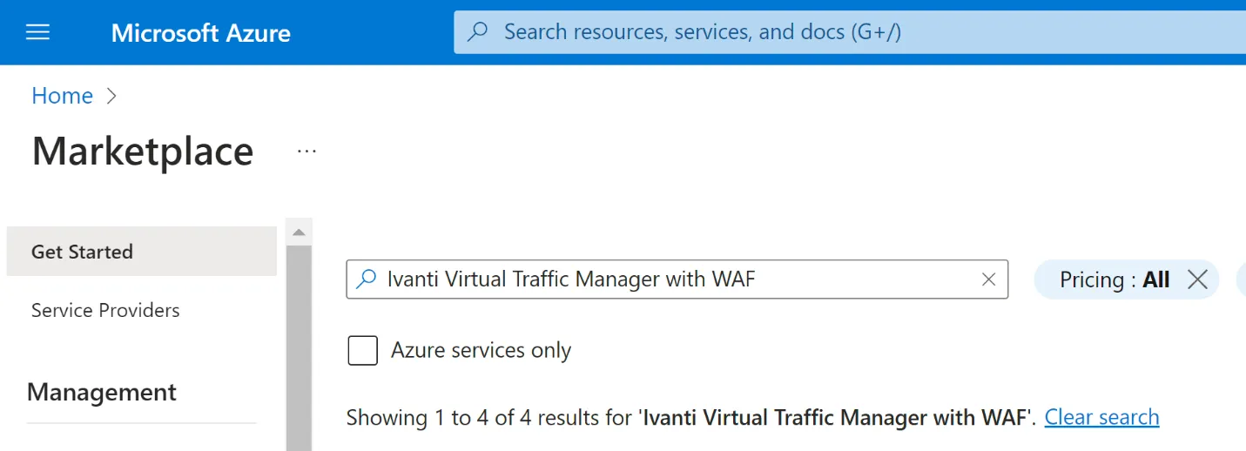Click the marketplace search magnifier icon

367,279
